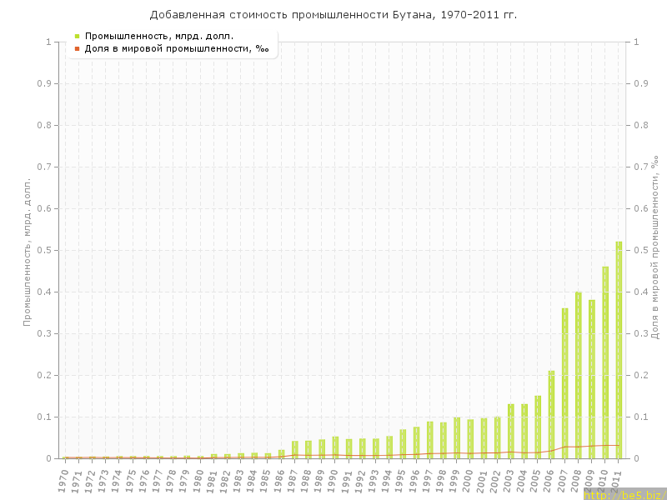Click the orange legend marker for Доля
667x500 pixels.
click(77, 48)
